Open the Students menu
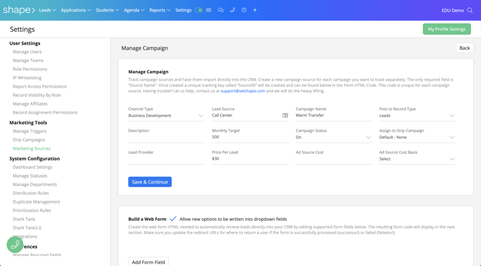Viewport: 481px width, 266px height. [x=107, y=10]
